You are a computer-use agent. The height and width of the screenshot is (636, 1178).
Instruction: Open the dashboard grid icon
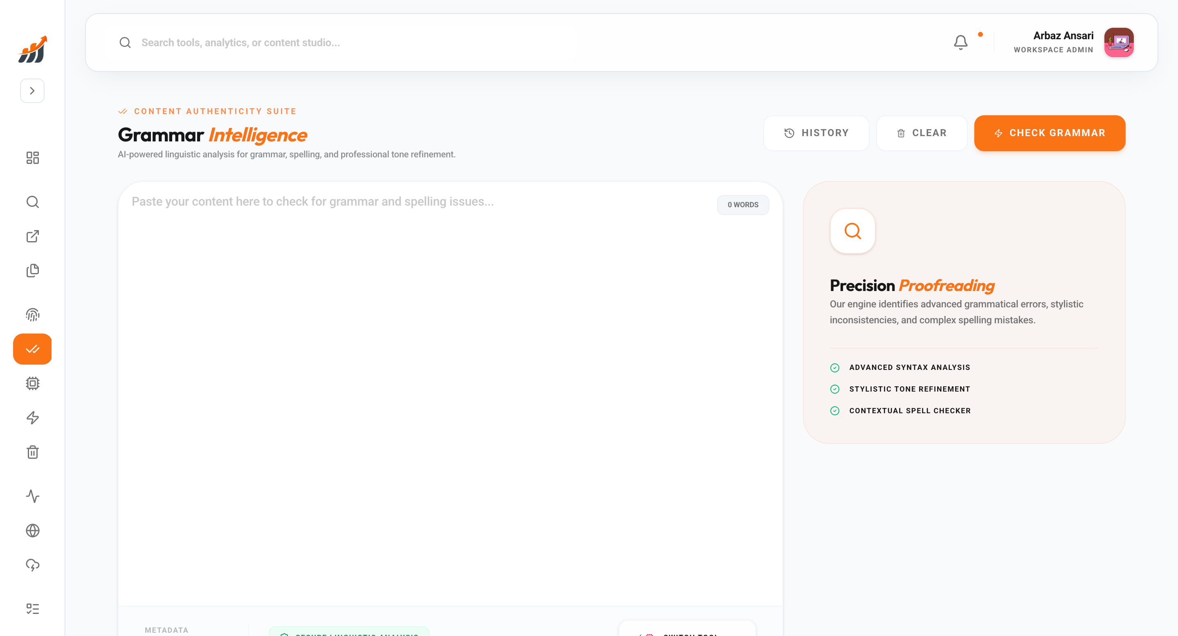click(32, 158)
